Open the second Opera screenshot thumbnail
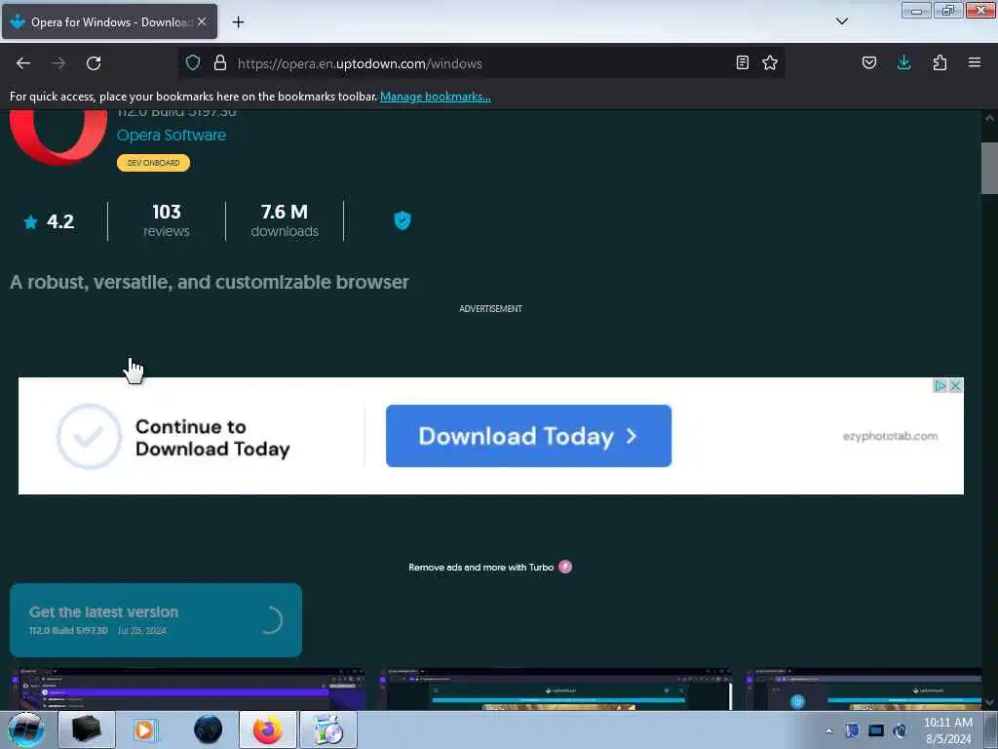 [556, 689]
